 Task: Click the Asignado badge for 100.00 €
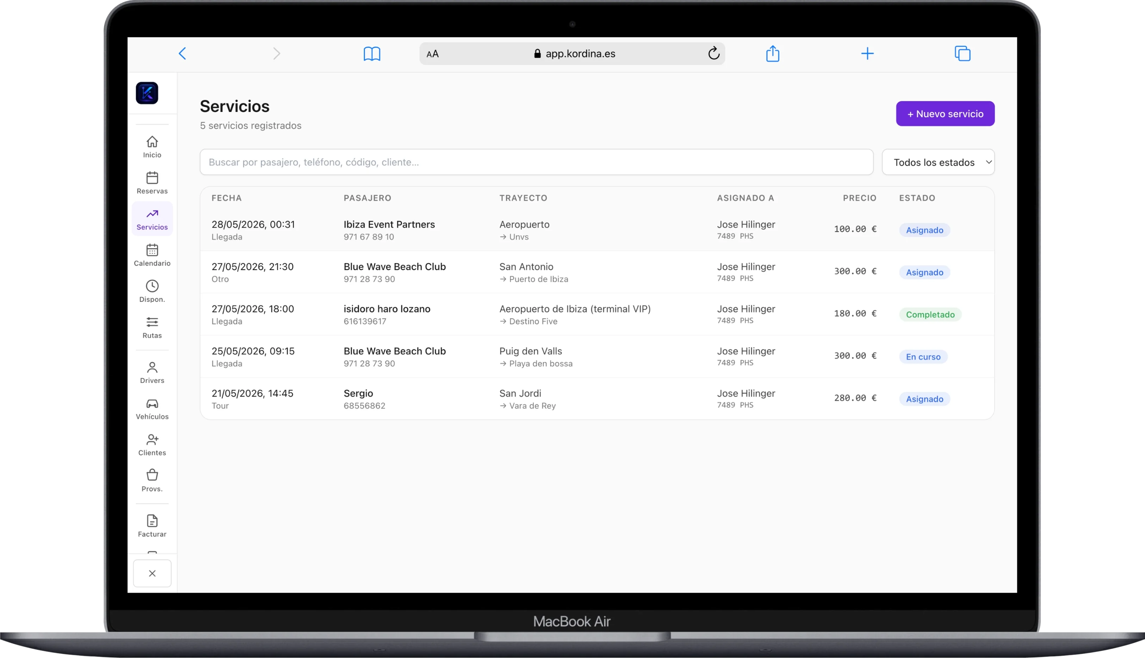[x=924, y=230]
